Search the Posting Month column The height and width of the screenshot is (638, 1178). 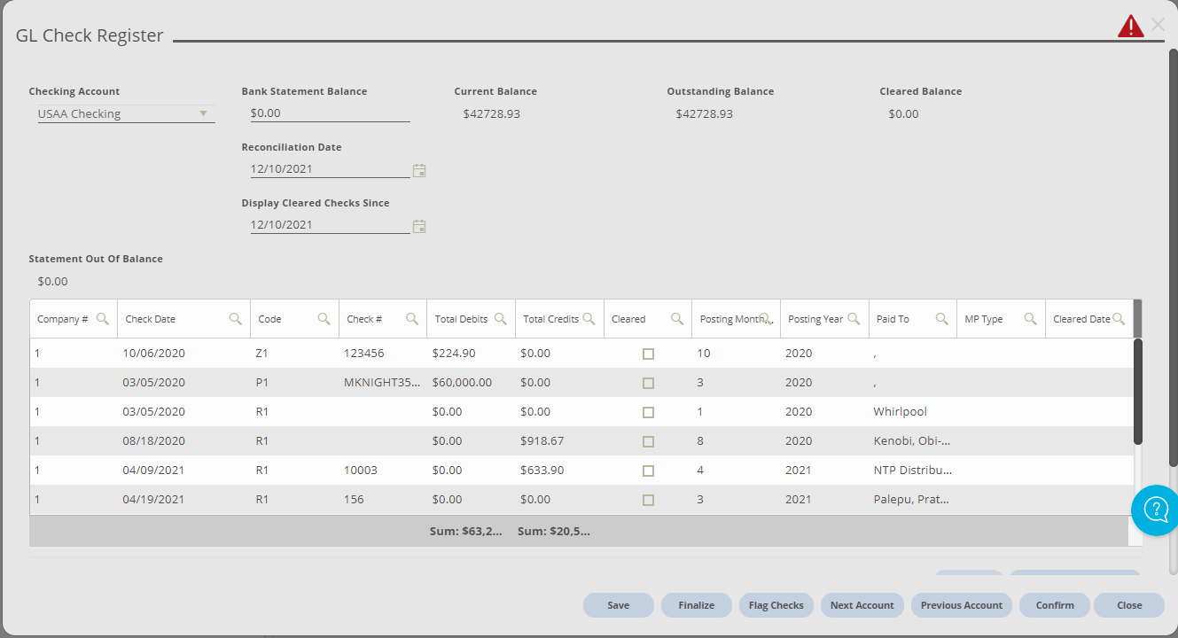(x=765, y=319)
